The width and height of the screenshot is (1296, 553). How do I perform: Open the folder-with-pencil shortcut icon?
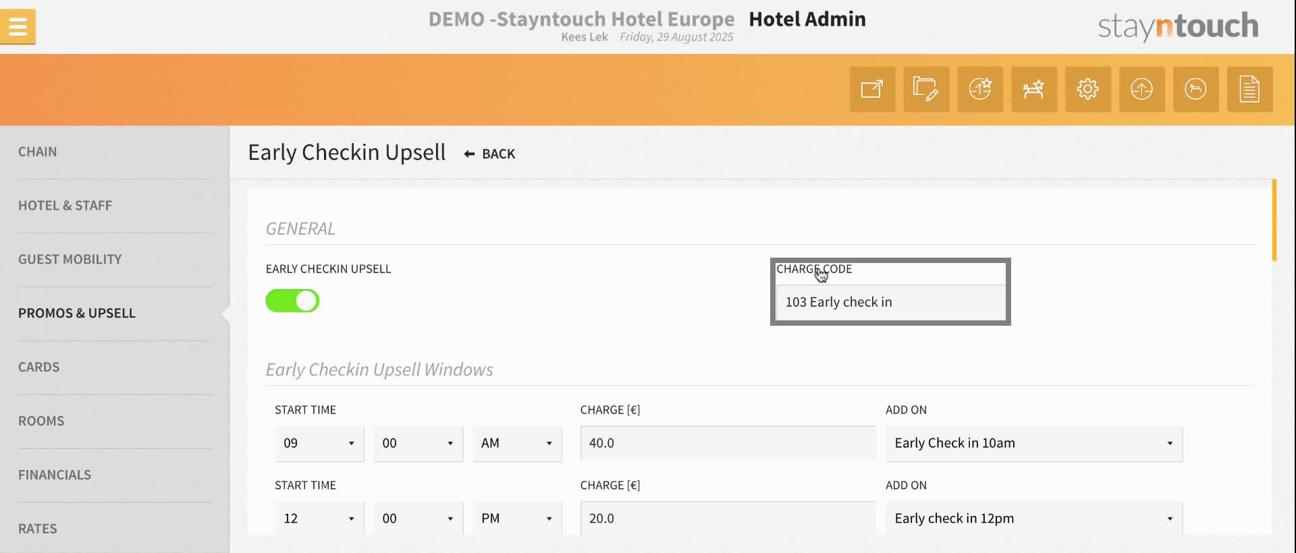[x=926, y=89]
